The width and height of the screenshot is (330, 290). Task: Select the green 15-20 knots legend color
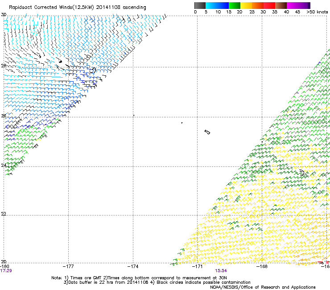(235, 5)
